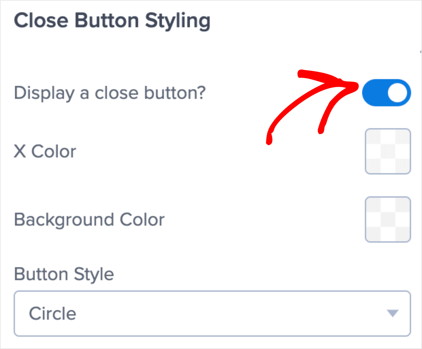Click the Background Color transparency checkerboard
The height and width of the screenshot is (349, 422).
(388, 219)
